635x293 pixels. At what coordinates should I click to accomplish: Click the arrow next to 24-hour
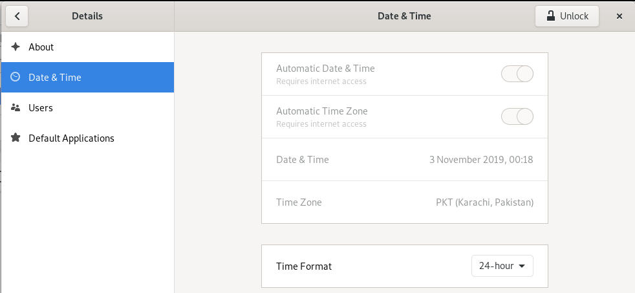click(521, 266)
